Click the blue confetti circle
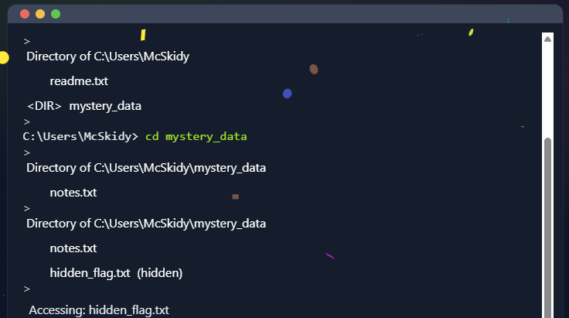This screenshot has height=318, width=569. [x=288, y=94]
